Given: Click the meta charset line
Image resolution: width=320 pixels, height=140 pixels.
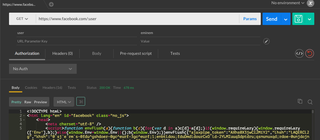Looking at the screenshot, I should [73, 124].
